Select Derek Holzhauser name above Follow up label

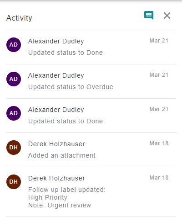[x=56, y=178]
